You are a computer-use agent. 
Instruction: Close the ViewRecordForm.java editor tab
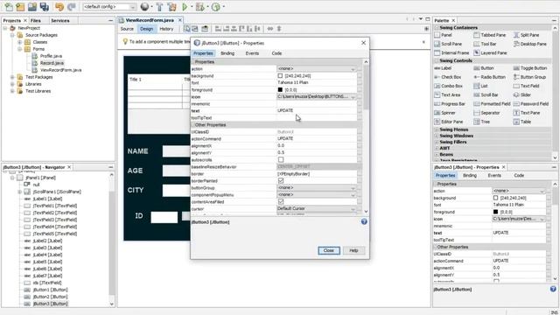click(x=180, y=20)
